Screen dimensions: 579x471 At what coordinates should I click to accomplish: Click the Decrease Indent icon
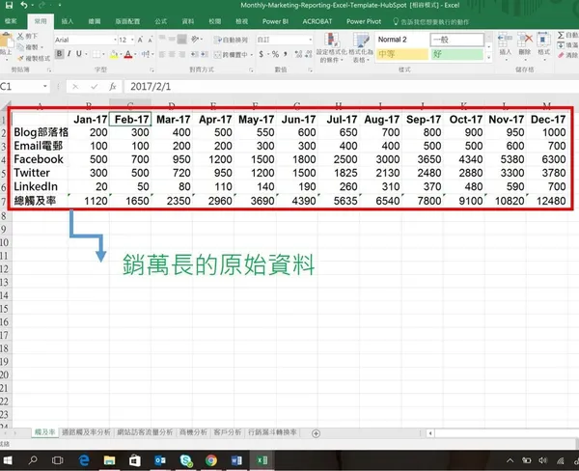(x=194, y=55)
